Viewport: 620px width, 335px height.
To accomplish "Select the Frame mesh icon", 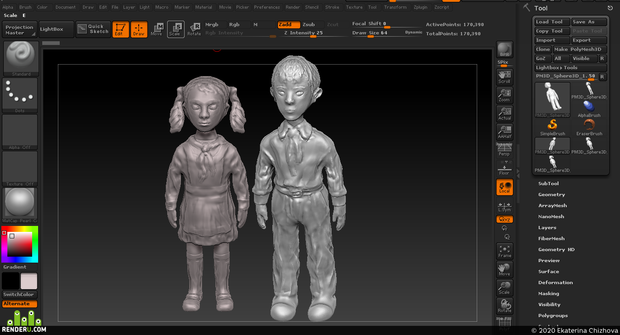I will pos(504,251).
